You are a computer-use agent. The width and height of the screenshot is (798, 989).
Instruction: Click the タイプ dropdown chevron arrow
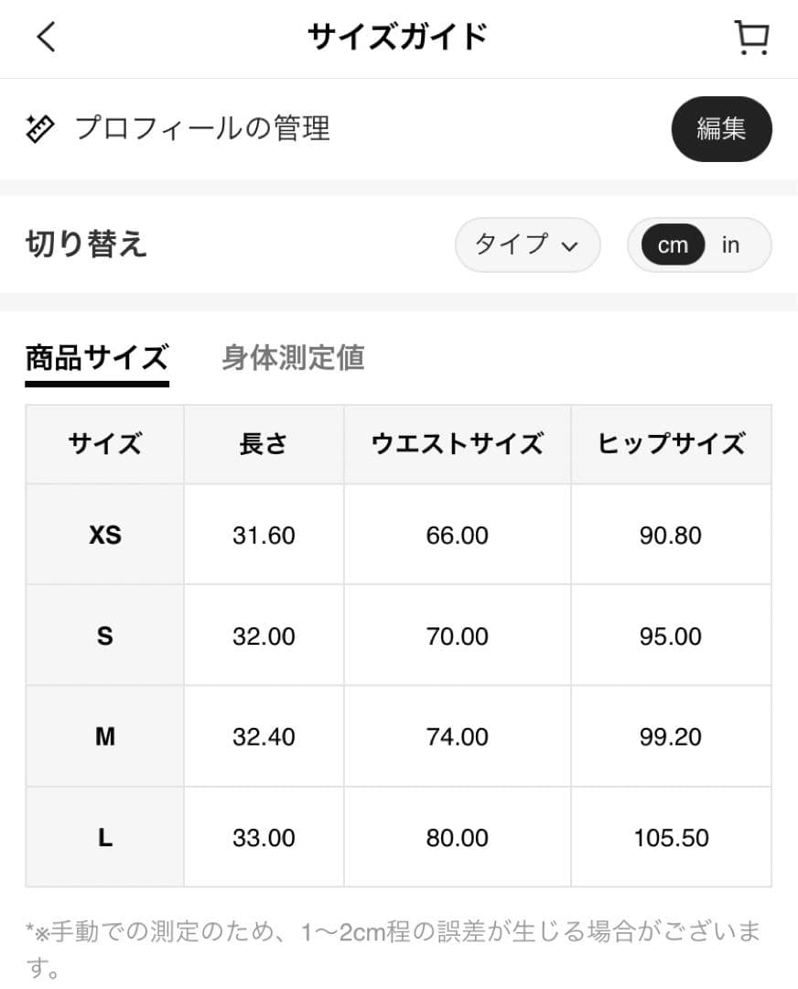pos(569,246)
